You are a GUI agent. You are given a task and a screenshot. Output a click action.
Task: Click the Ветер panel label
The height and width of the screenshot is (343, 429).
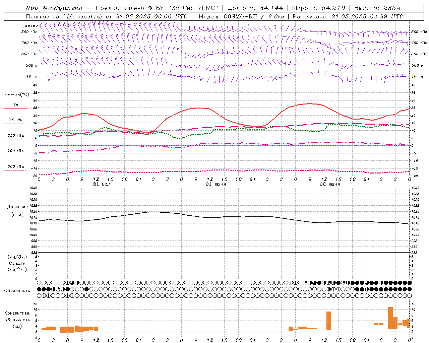[31, 25]
